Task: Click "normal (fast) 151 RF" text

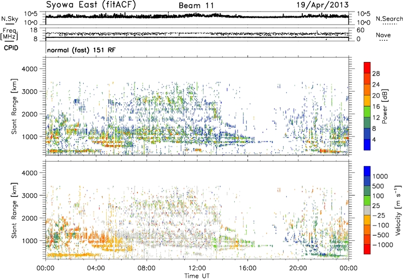Action: pyautogui.click(x=81, y=50)
